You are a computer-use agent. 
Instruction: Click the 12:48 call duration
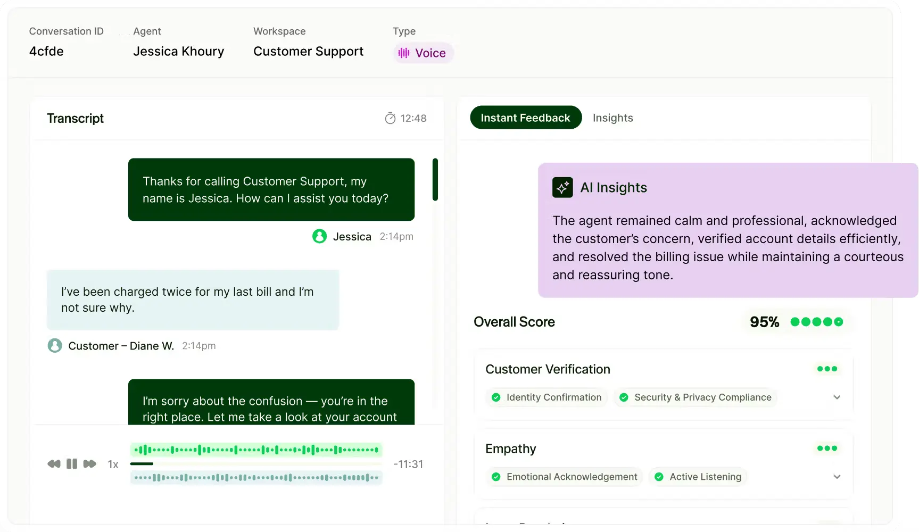(413, 118)
